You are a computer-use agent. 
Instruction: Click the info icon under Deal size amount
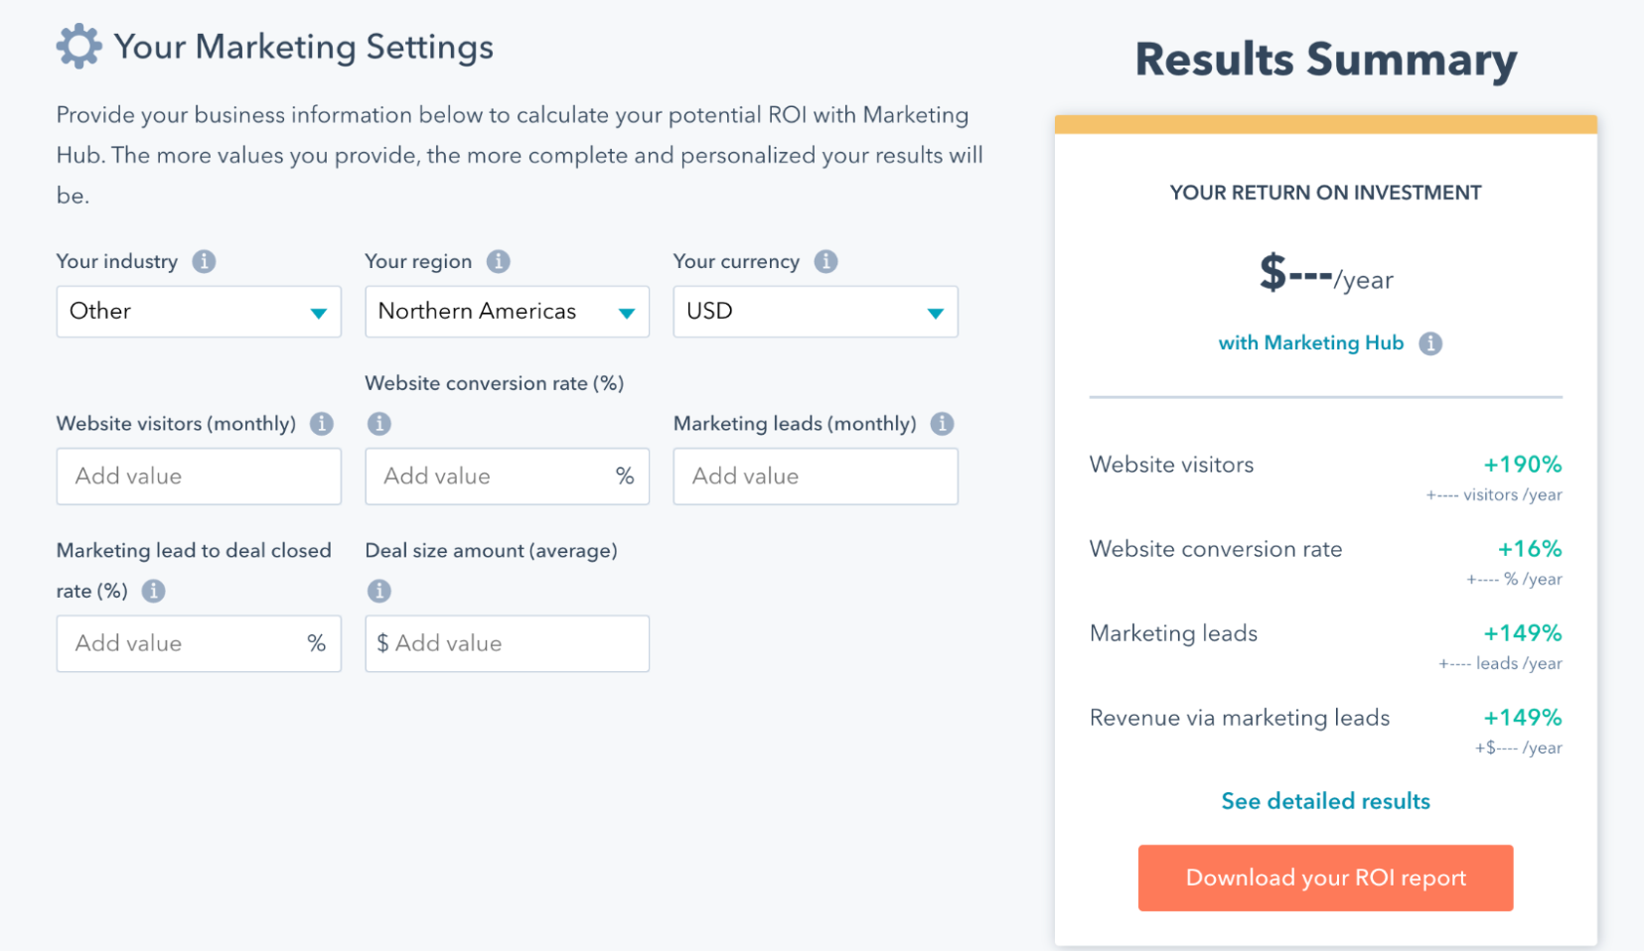pos(378,592)
